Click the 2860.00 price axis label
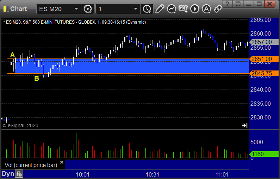280x179 pixels. [261, 33]
